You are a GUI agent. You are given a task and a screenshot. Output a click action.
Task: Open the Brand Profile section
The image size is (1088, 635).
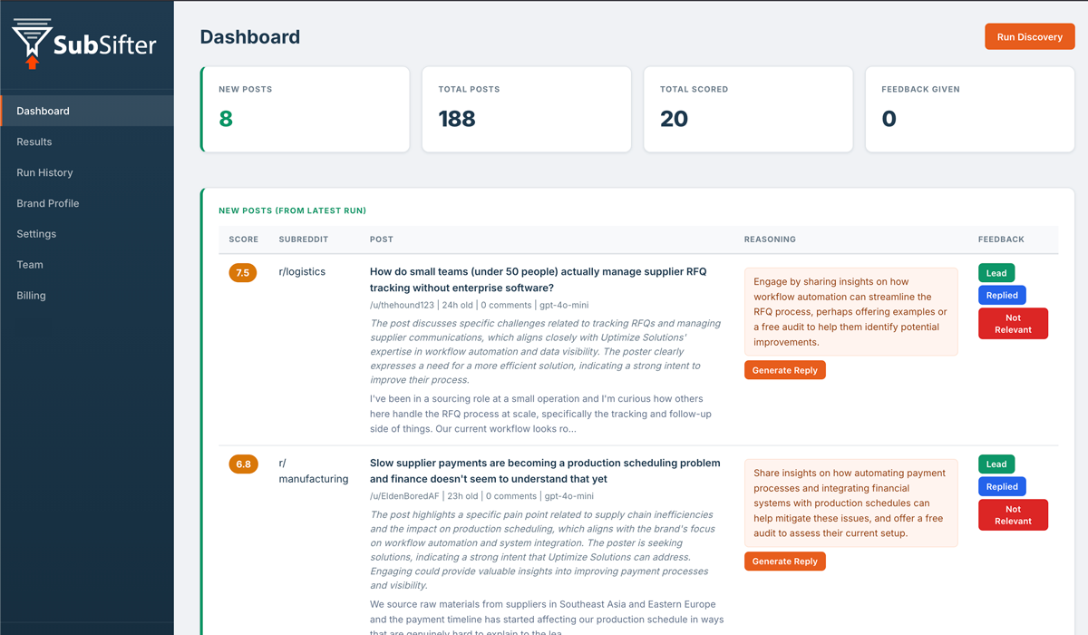point(46,203)
